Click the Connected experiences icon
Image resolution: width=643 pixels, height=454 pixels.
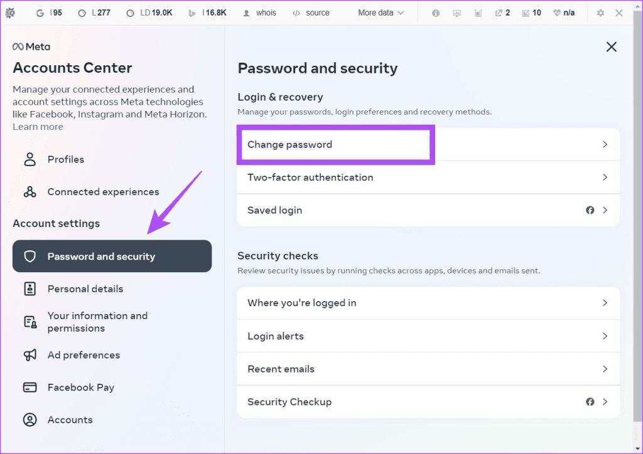(30, 192)
